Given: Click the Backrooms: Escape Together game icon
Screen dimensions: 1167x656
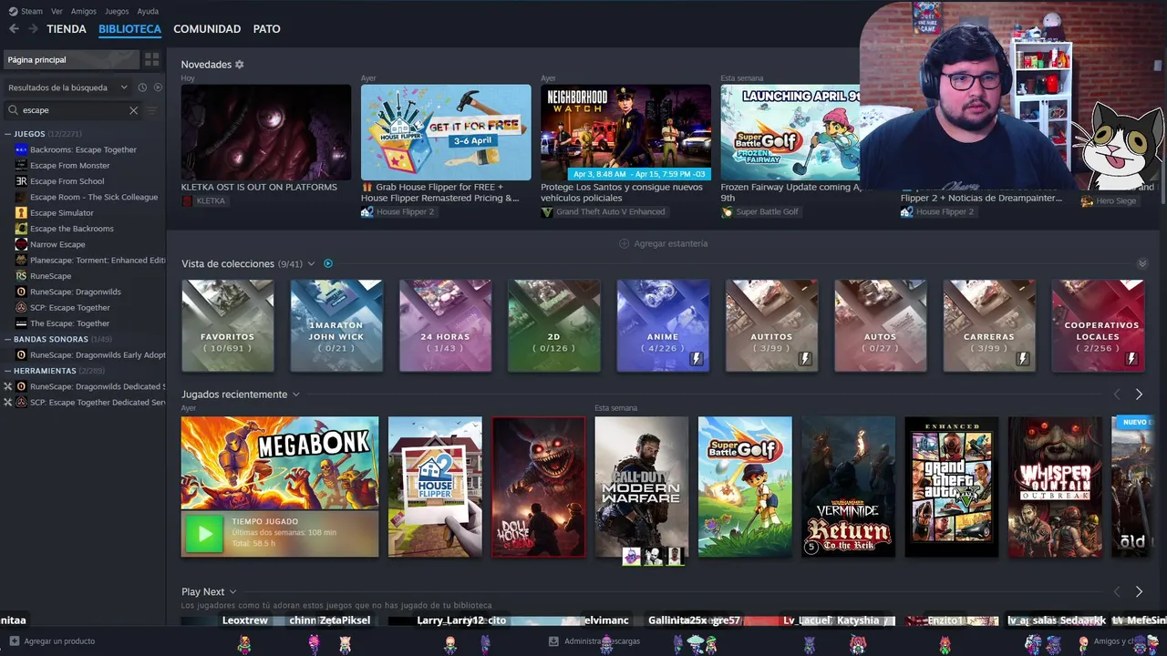Looking at the screenshot, I should pyautogui.click(x=22, y=149).
